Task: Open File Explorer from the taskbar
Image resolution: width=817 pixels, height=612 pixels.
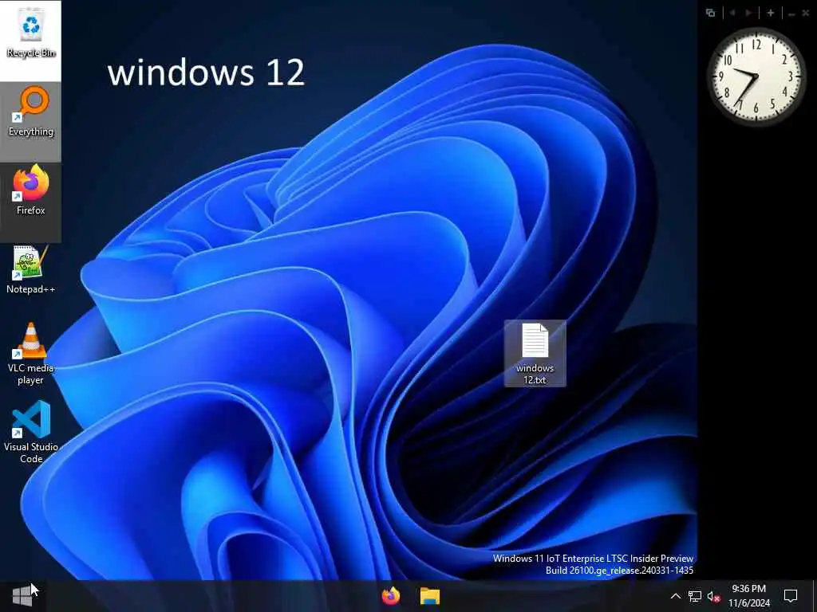Action: (x=430, y=596)
